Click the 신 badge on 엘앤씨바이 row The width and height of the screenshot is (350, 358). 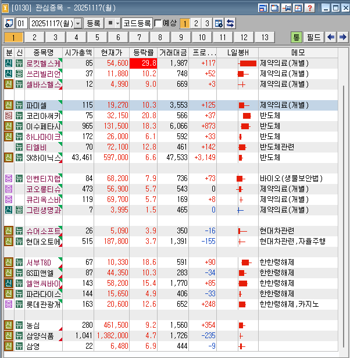(9, 283)
